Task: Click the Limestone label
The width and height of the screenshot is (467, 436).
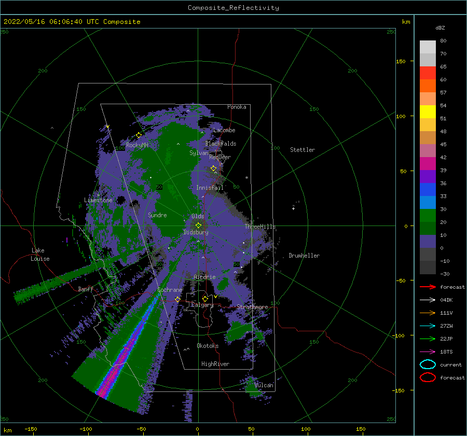Action: pyautogui.click(x=98, y=200)
